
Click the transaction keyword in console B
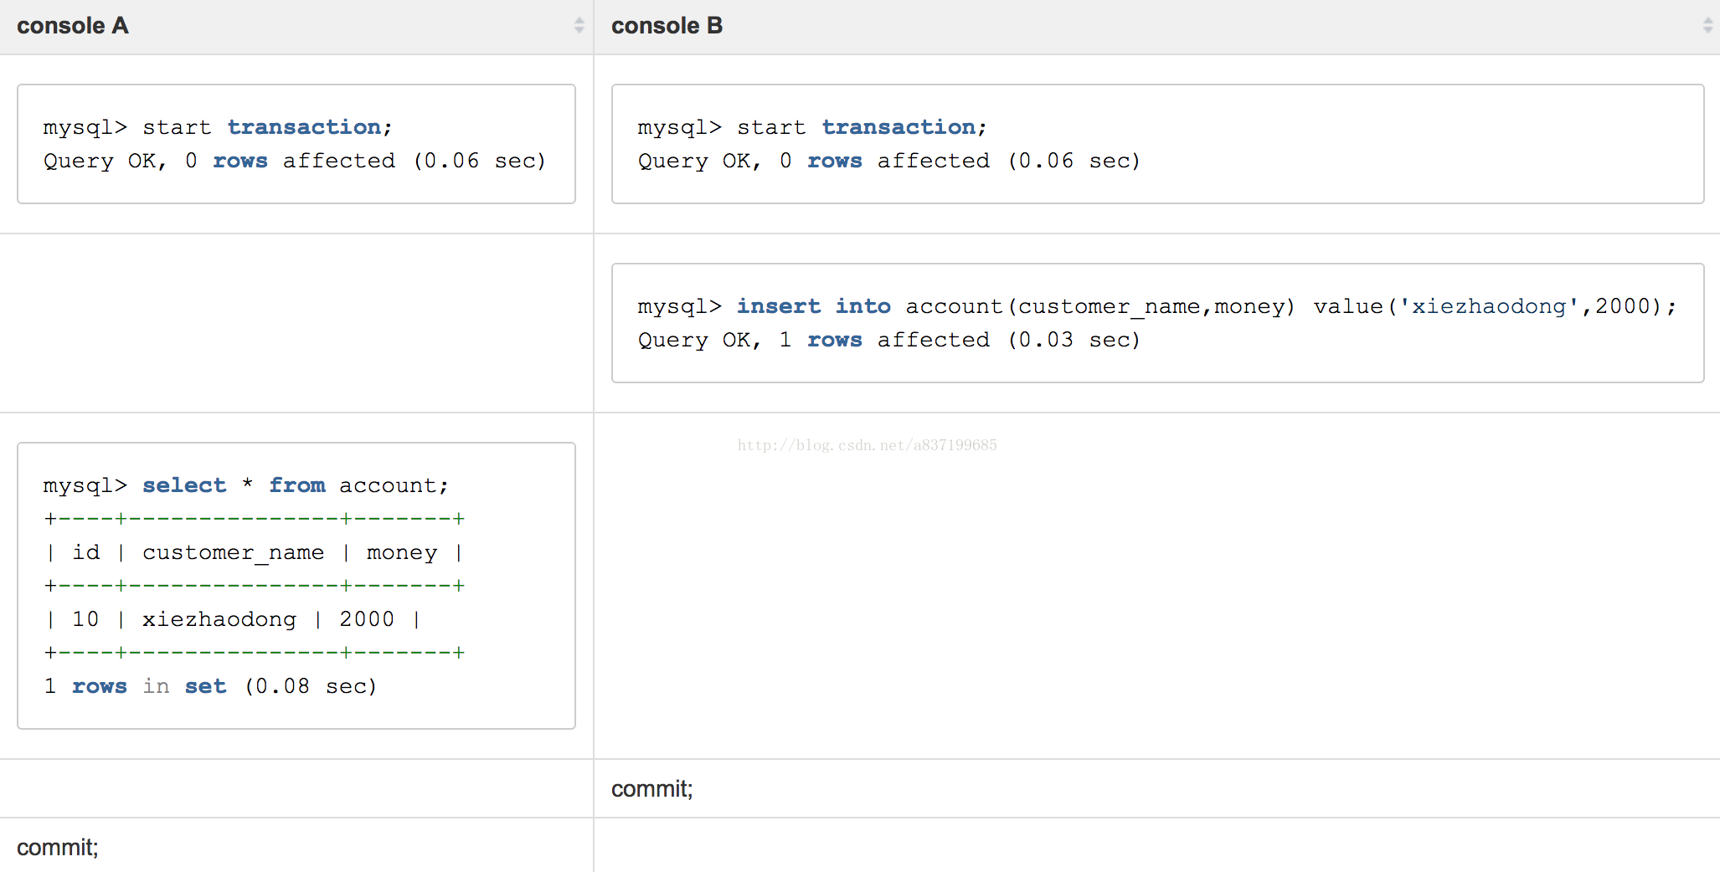click(x=899, y=127)
